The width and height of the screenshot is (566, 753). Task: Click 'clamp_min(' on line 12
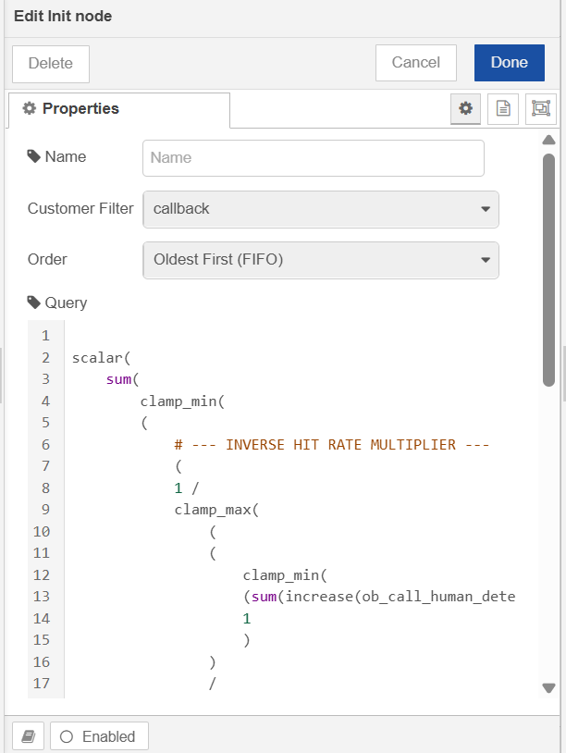tap(285, 574)
